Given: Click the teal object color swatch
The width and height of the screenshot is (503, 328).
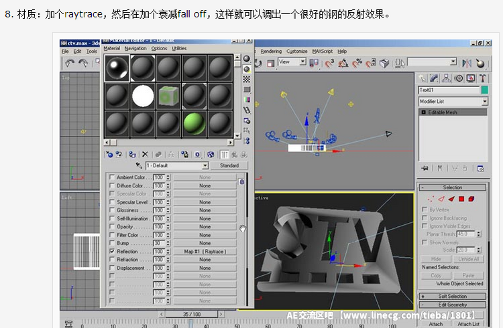Looking at the screenshot, I should [485, 90].
